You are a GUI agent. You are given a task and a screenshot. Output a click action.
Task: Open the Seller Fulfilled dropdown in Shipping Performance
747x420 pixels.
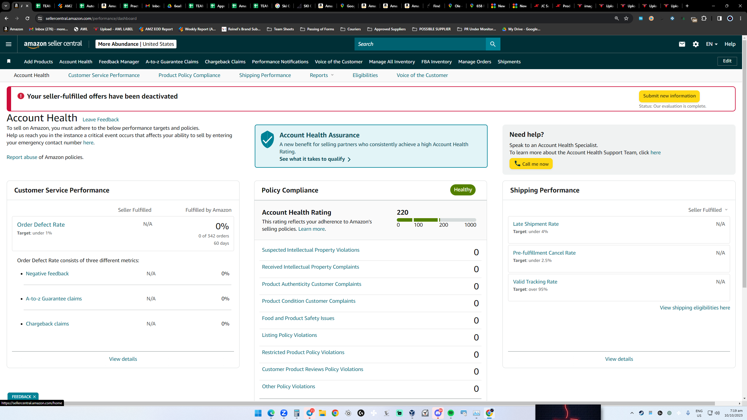(x=708, y=210)
